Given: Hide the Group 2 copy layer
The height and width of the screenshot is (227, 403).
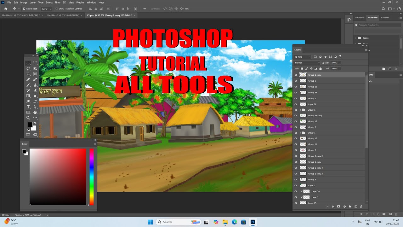Looking at the screenshot, I should tap(296, 75).
